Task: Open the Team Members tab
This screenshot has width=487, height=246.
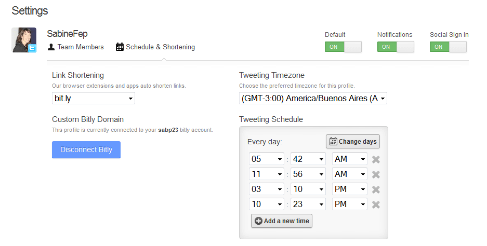Action: point(76,47)
